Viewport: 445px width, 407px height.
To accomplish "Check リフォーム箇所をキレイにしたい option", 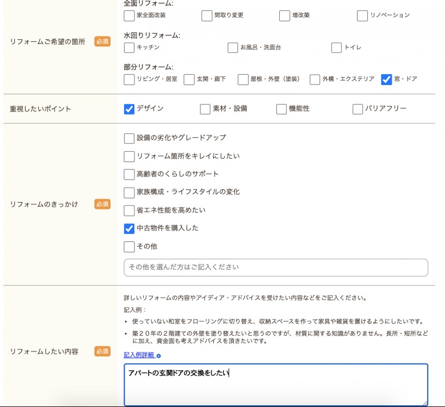I will [129, 156].
